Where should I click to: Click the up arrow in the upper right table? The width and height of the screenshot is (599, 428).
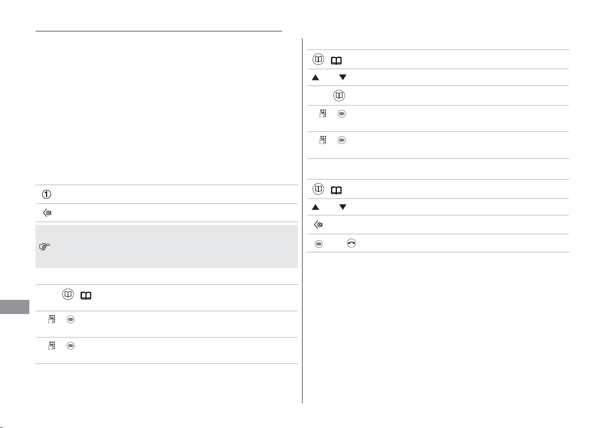pyautogui.click(x=316, y=77)
